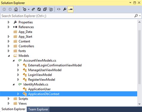Screen dimensions: 142x112
Task: Expand the fonts folder
Action: (x=9, y=51)
